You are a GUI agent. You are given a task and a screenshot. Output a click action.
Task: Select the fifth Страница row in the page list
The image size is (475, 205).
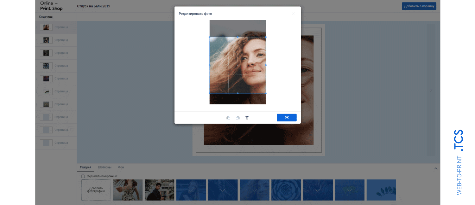pyautogui.click(x=56, y=79)
